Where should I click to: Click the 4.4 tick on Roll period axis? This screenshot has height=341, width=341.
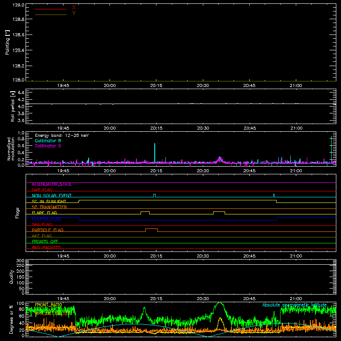pos(21,92)
